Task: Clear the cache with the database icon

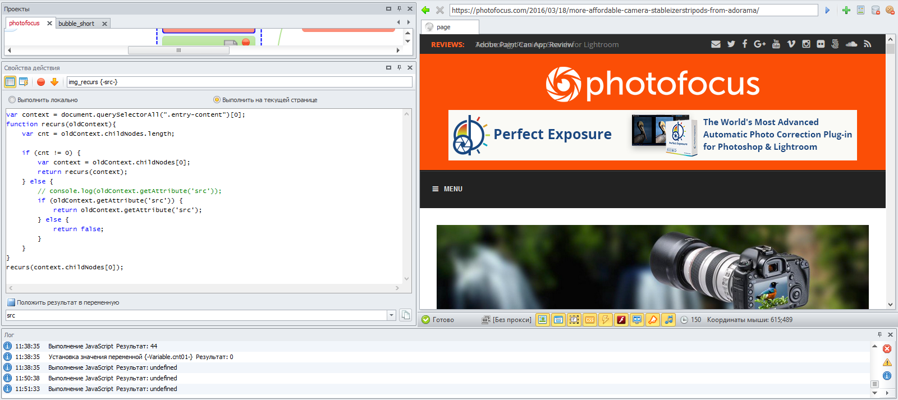Action: point(876,10)
